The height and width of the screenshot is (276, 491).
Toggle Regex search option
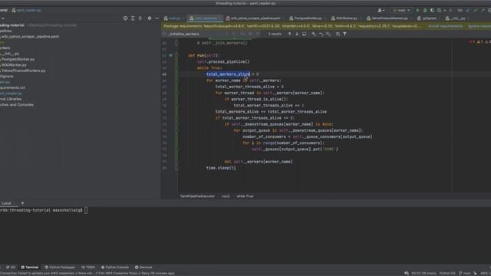coord(258,34)
